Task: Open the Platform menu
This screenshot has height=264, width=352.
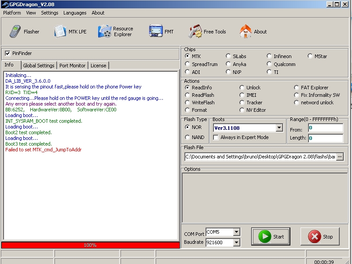Action: [x=12, y=13]
